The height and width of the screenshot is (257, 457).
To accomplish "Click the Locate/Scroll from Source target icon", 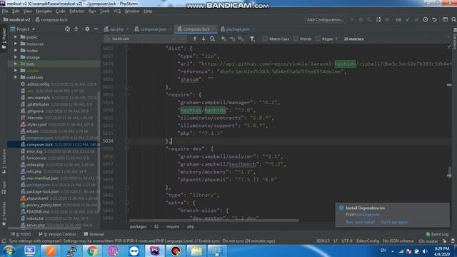I will [x=67, y=29].
